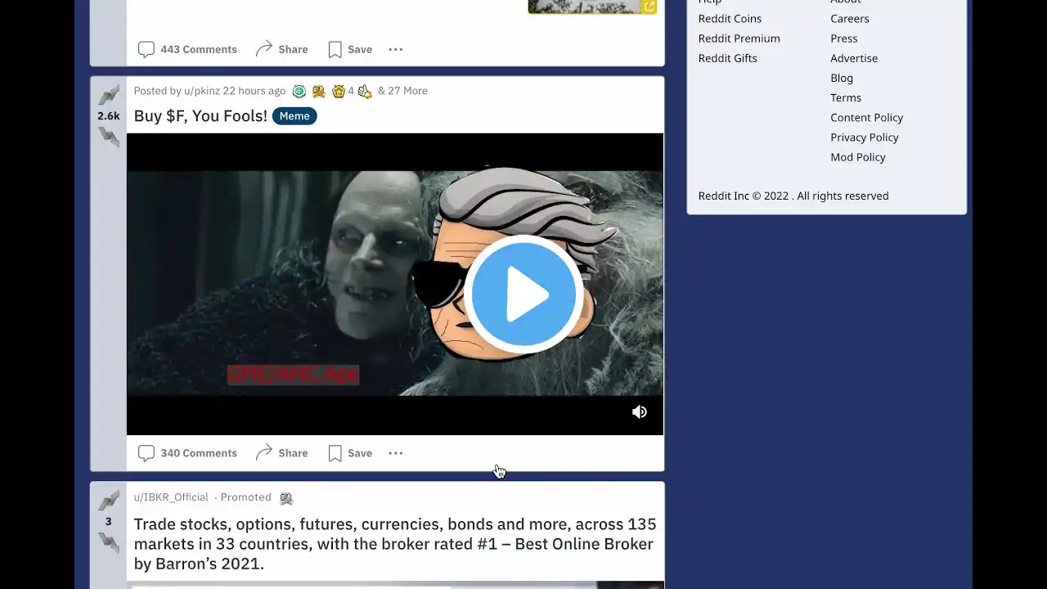Open the Advertise link
The image size is (1047, 589).
(x=854, y=58)
